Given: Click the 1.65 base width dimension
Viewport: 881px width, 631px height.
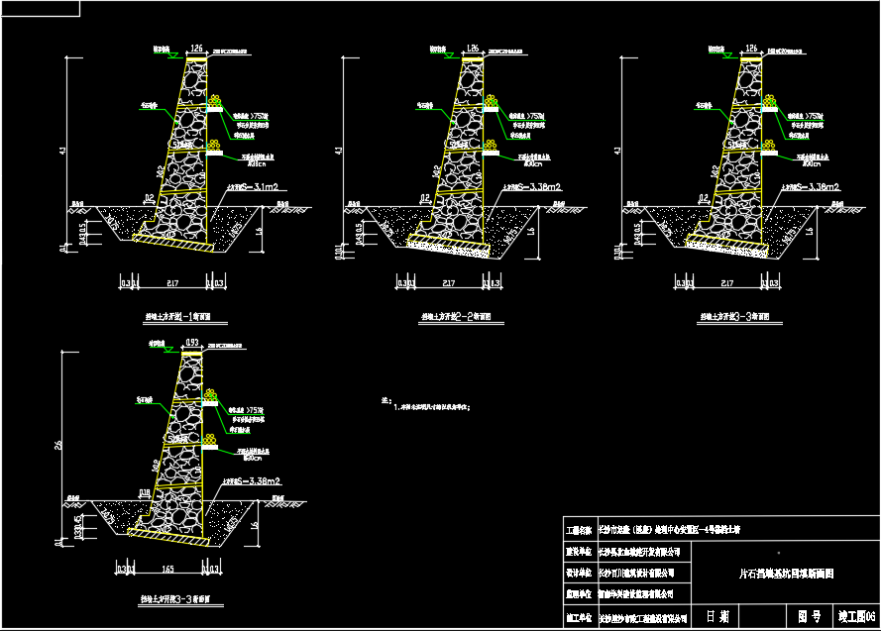Looking at the screenshot, I should (168, 570).
